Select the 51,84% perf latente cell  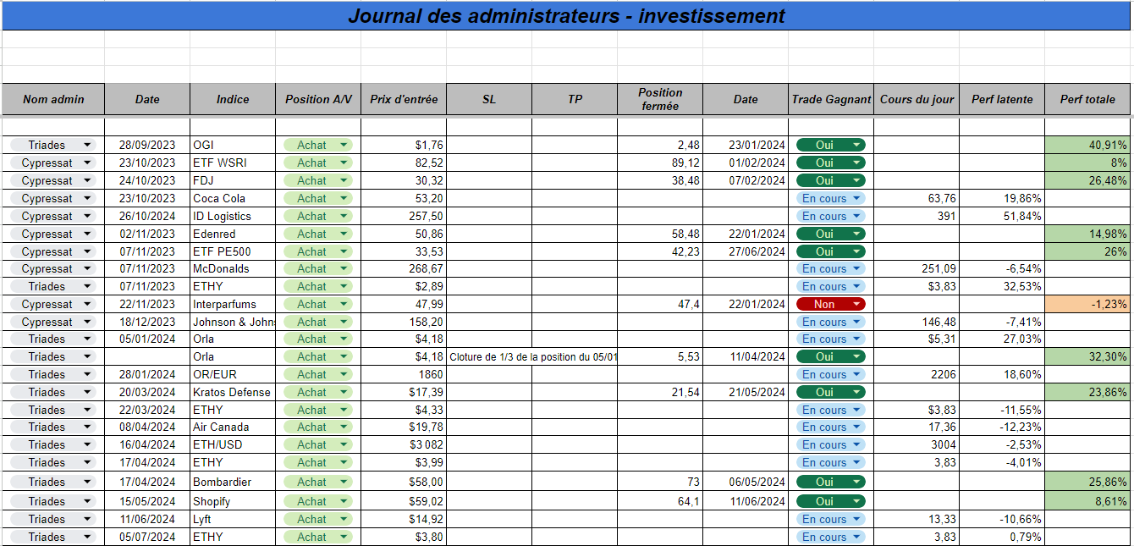(1002, 216)
